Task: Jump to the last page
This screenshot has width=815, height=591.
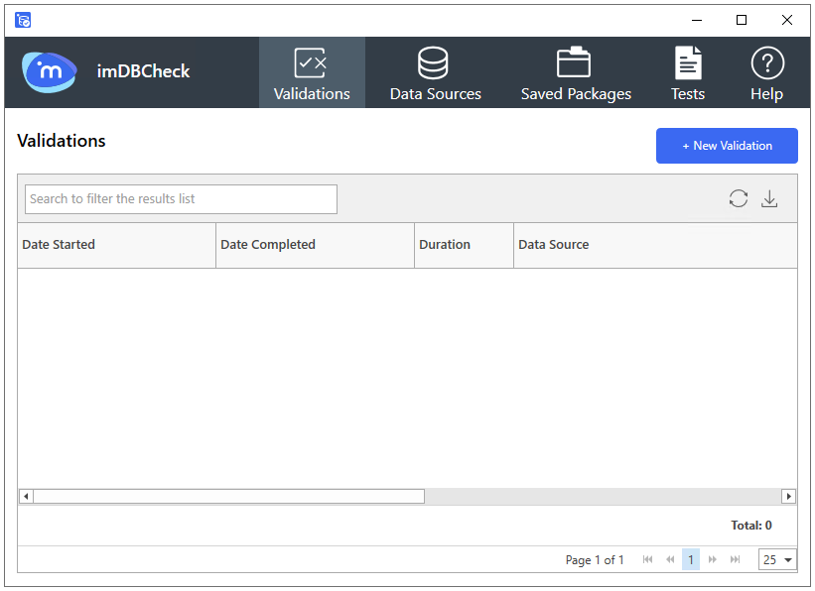Action: click(734, 559)
